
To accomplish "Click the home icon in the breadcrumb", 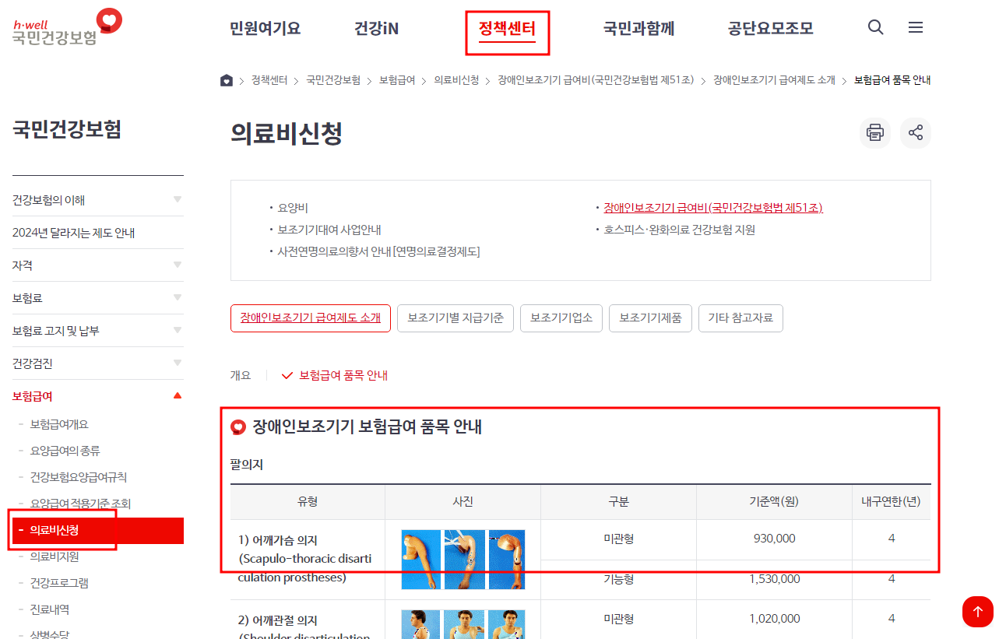I will coord(227,80).
